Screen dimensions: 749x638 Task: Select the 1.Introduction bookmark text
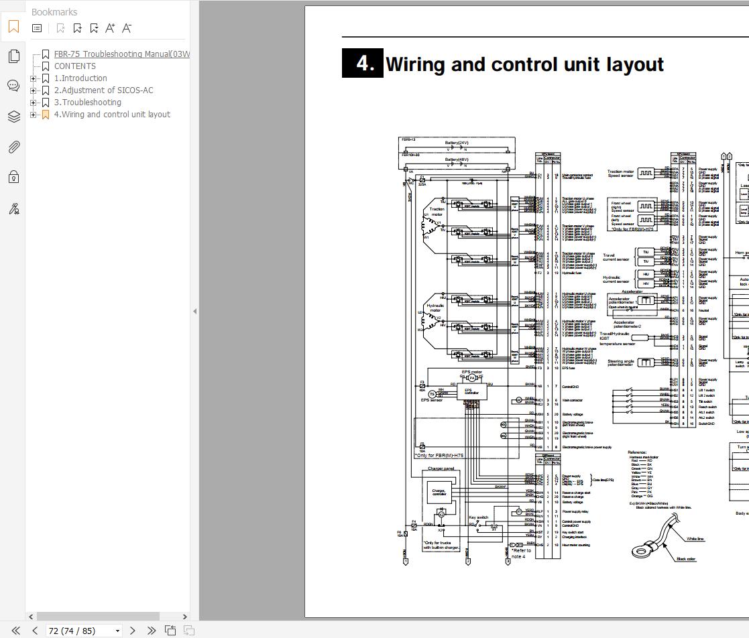point(80,78)
